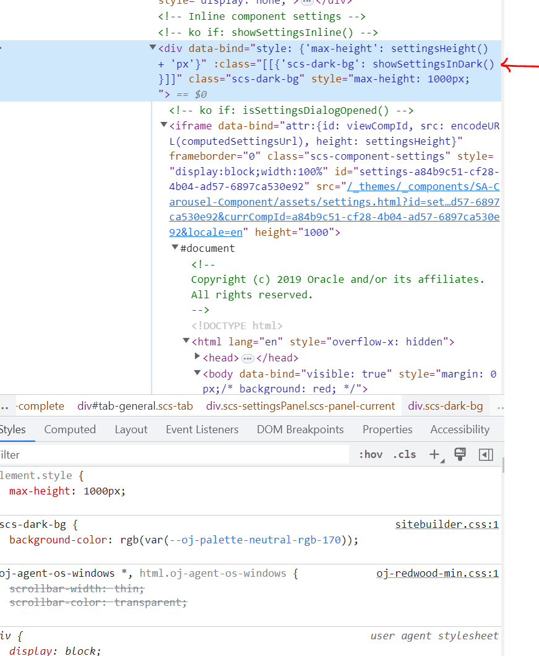Collapse the body data-bind element

197,373
